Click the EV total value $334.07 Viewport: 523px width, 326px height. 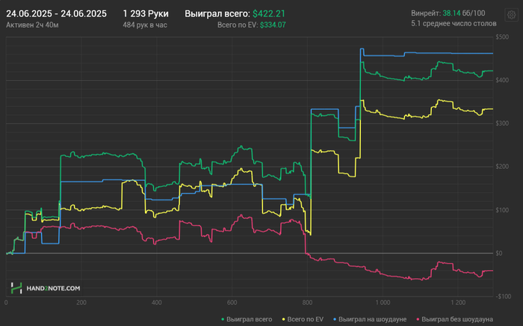(x=273, y=25)
